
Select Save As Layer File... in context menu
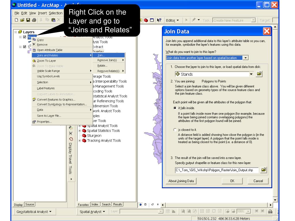coord(62,116)
